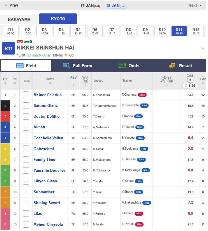Open race R8 13:40

[x=129, y=31]
